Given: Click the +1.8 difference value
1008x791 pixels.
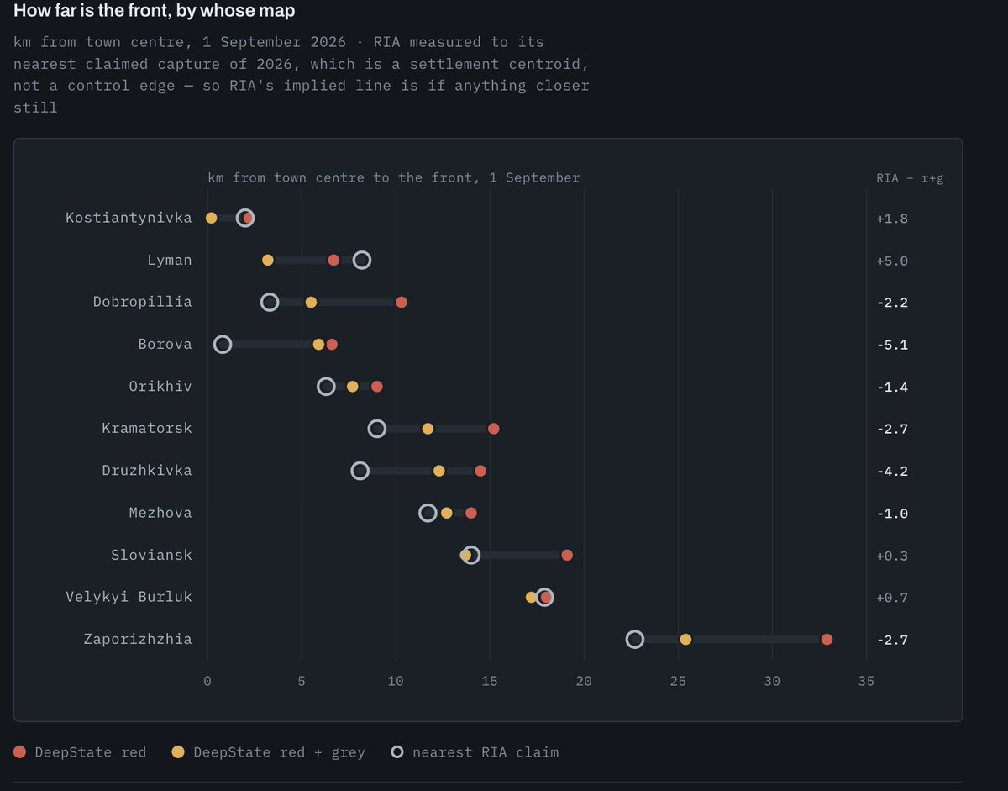Looking at the screenshot, I should pyautogui.click(x=892, y=219).
